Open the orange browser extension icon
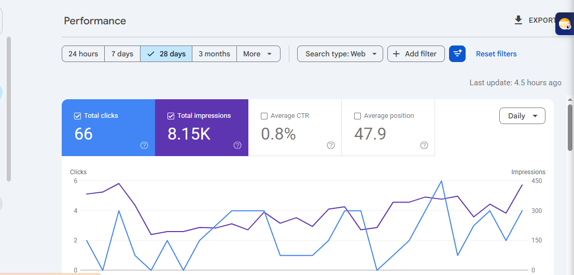 (565, 24)
